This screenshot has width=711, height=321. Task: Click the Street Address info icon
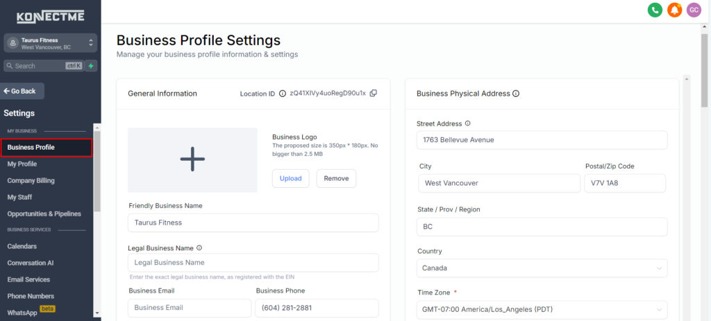pos(467,123)
